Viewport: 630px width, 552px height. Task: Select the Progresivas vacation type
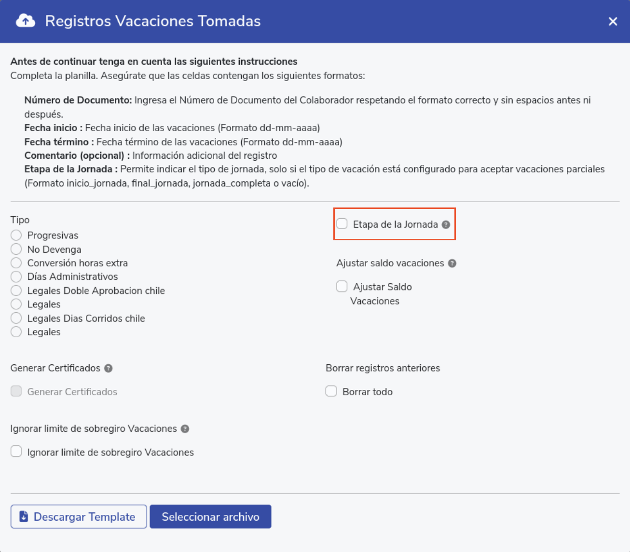coord(16,235)
